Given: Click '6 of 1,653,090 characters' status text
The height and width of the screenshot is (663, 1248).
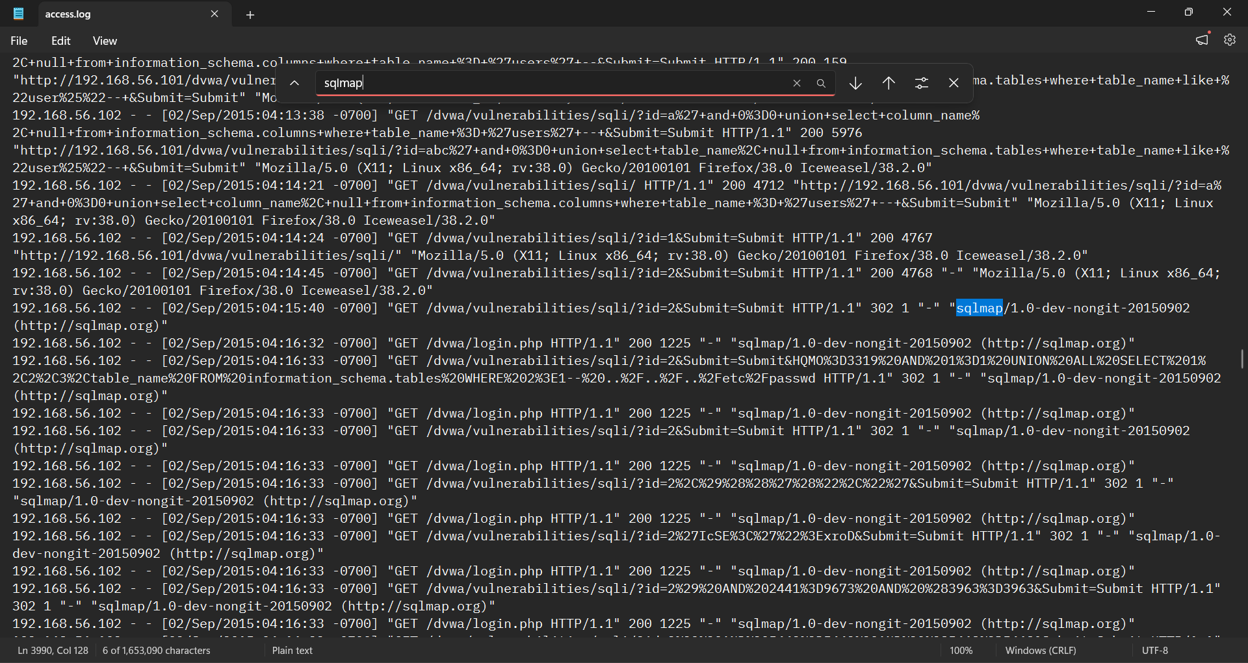Looking at the screenshot, I should [x=157, y=650].
